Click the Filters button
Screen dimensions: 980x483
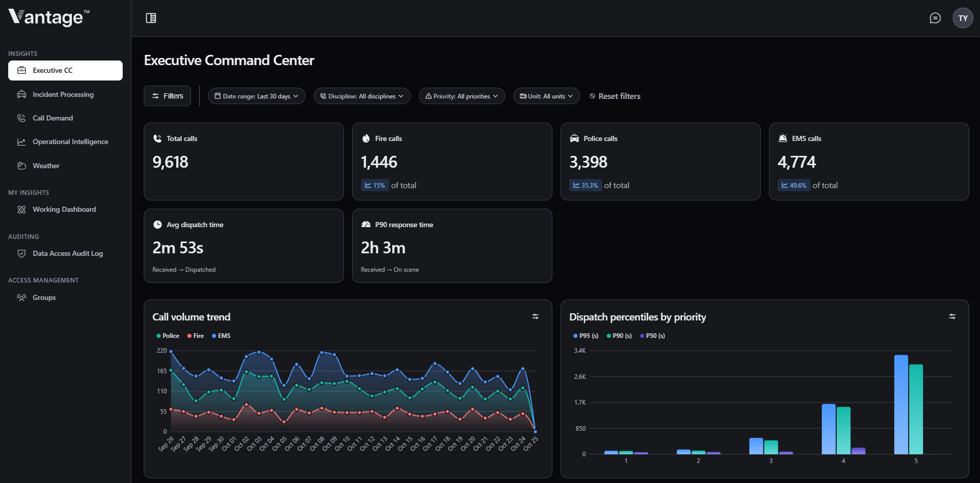167,96
